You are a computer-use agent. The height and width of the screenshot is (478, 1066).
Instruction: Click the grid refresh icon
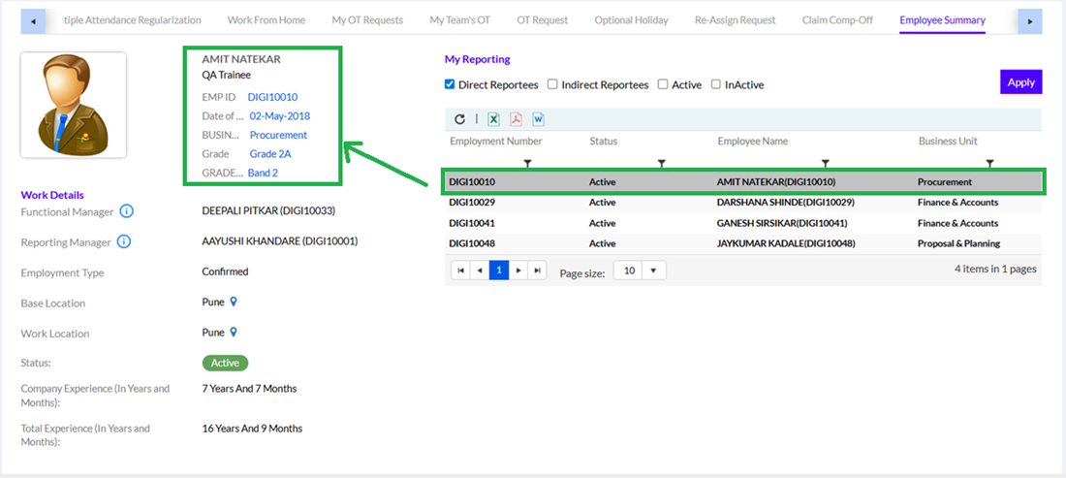(x=459, y=119)
